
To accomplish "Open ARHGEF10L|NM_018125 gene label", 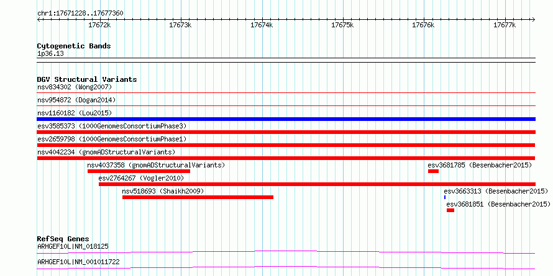I will point(73,246).
